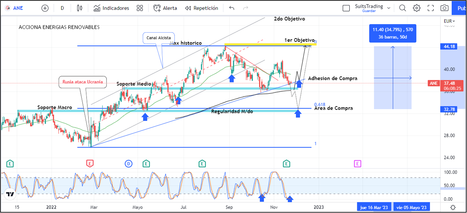This screenshot has width=467, height=213.
Task: Click the add symbol plus icon
Action: pos(45,8)
